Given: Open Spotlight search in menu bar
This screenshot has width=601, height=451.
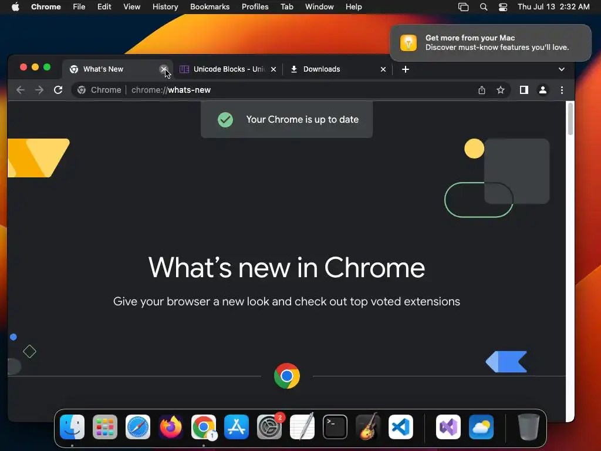Looking at the screenshot, I should tap(484, 7).
